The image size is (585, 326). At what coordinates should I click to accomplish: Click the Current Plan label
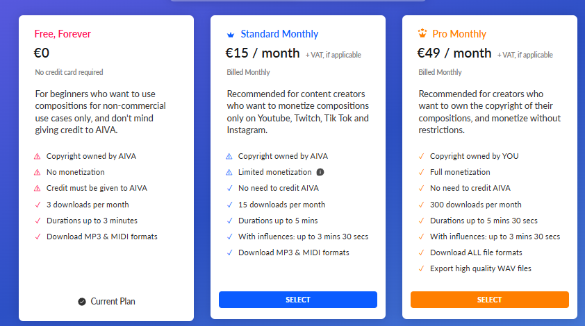click(x=113, y=302)
